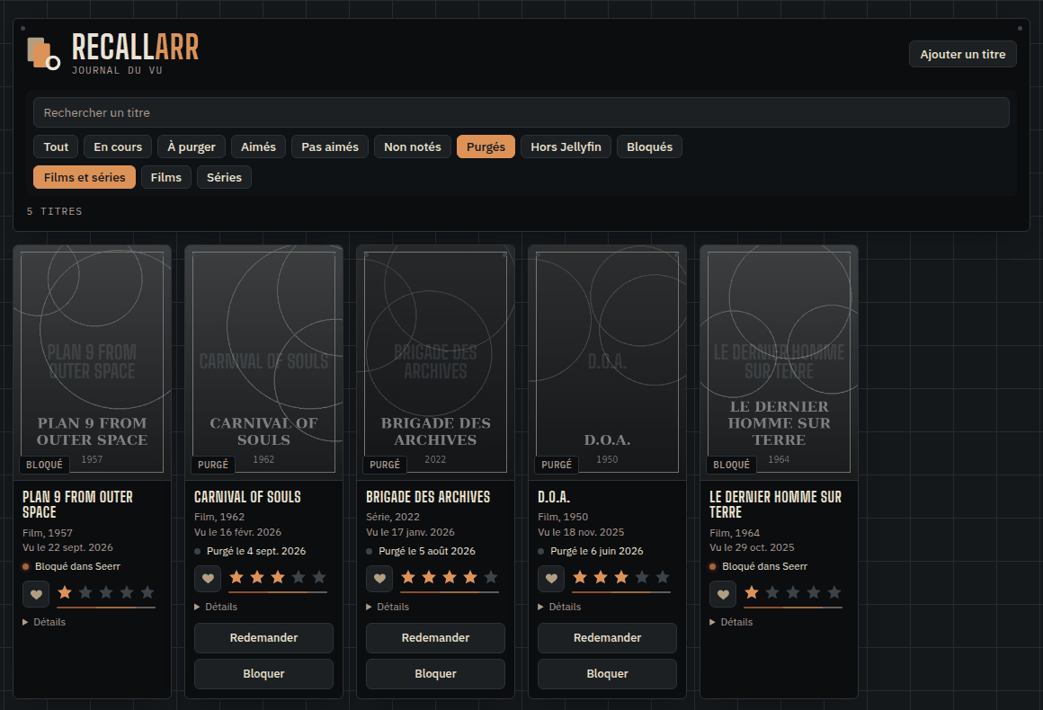Rate Carnival of Souls five stars
The image size is (1043, 710).
pos(319,577)
